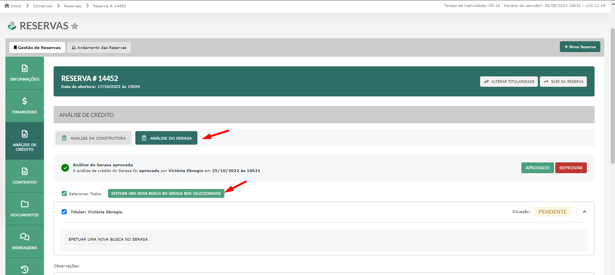Run new Serasa search on selected
615x275 pixels.
166,193
